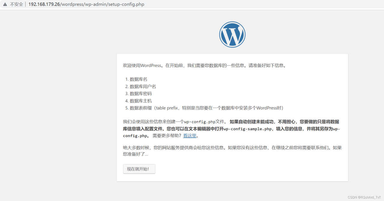Select the 数据表前缀 list item
384x201 pixels.
click(x=207, y=108)
